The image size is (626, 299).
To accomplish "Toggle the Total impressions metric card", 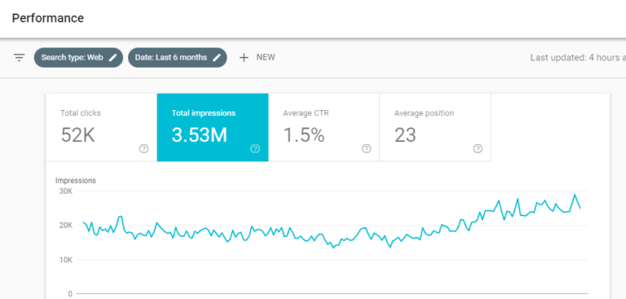I will click(213, 127).
